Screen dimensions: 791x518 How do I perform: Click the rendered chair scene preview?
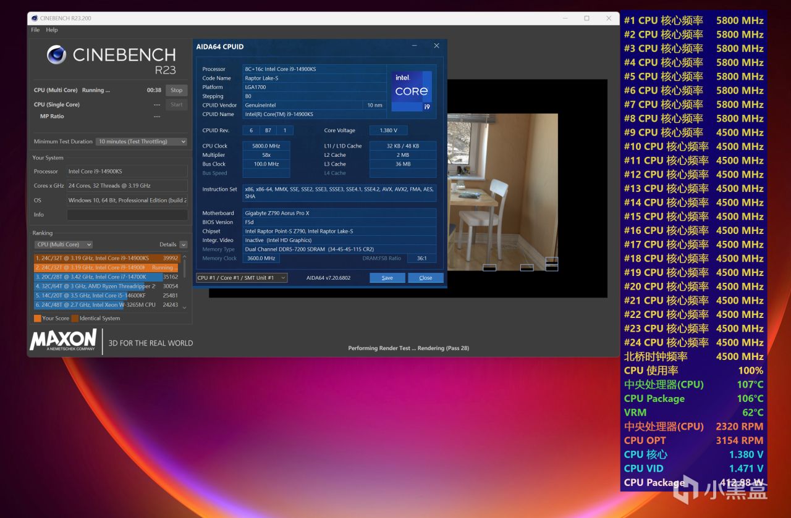[x=503, y=191]
